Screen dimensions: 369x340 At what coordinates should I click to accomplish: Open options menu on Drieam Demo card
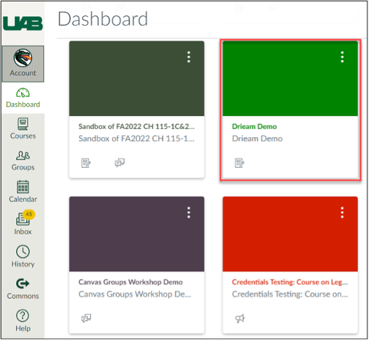click(x=342, y=57)
